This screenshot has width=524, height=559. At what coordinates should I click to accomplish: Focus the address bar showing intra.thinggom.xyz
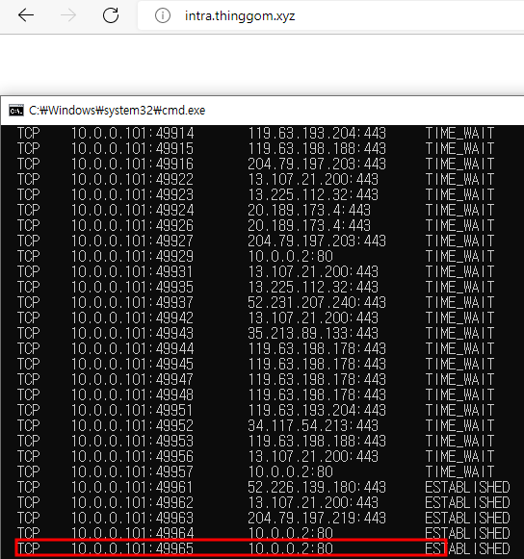[330, 15]
